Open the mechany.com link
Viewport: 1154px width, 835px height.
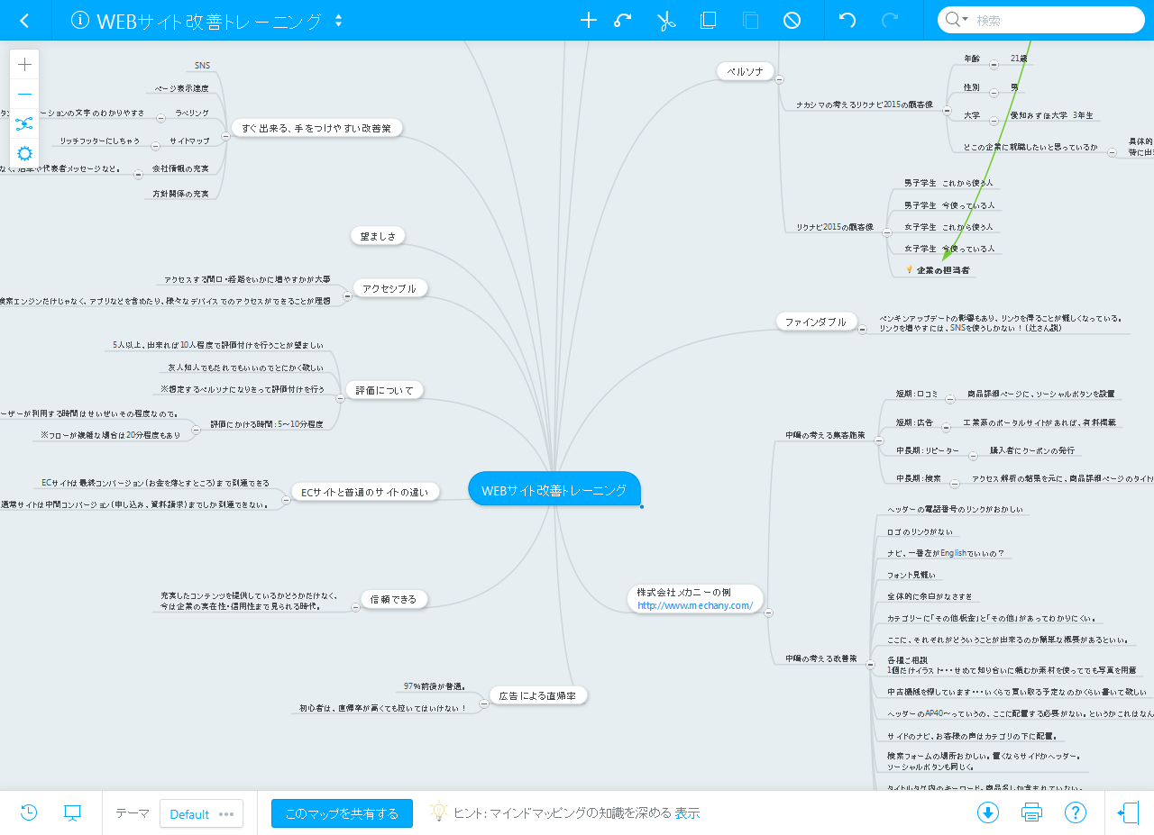tap(694, 605)
